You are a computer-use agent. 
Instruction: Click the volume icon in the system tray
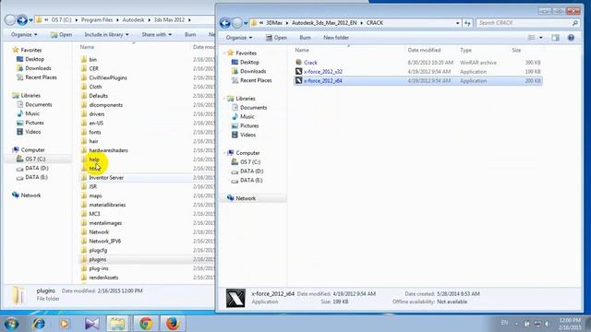547,324
